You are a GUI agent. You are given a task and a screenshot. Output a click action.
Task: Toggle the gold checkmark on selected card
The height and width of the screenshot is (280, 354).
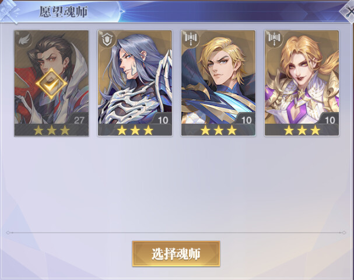51,84
